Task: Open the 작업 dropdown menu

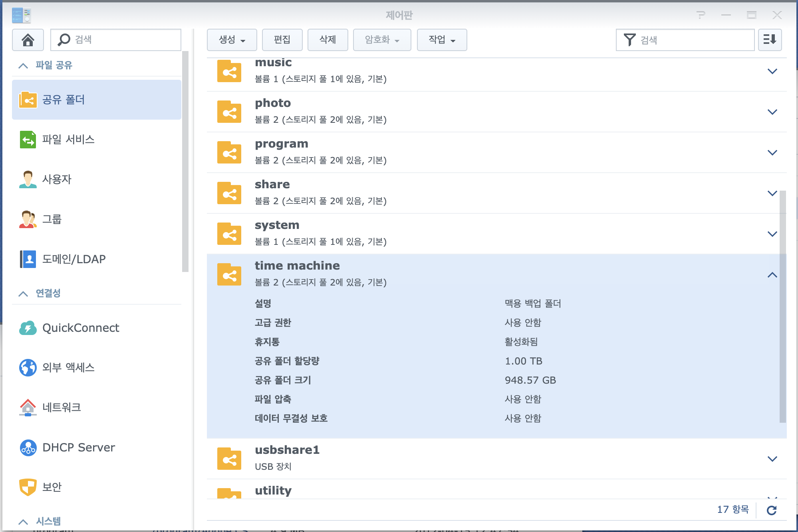Action: tap(442, 39)
